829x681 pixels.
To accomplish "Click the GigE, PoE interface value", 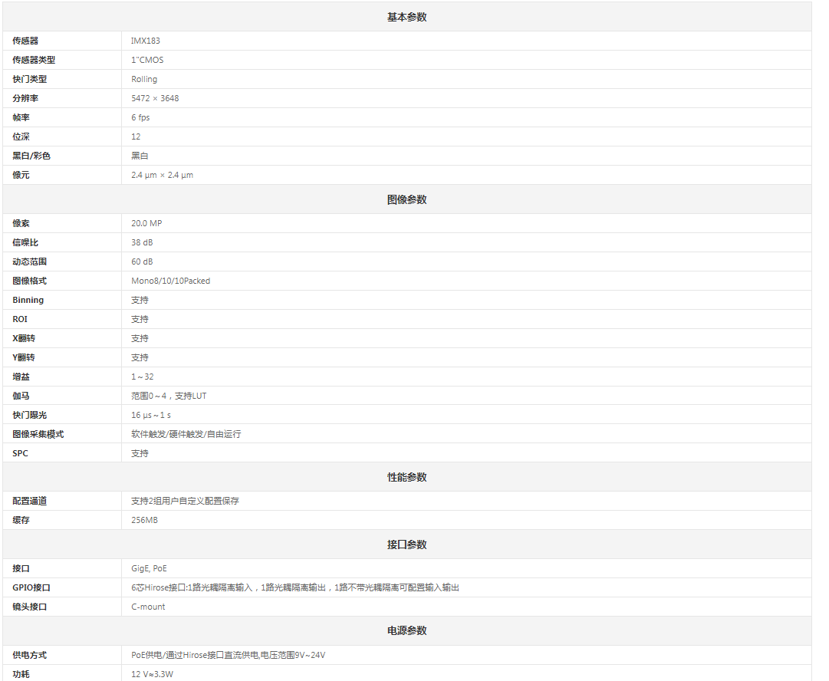I will coord(149,568).
